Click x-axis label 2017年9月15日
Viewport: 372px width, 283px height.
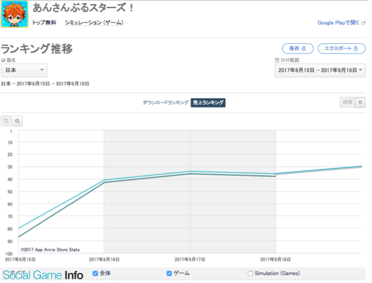20,260
